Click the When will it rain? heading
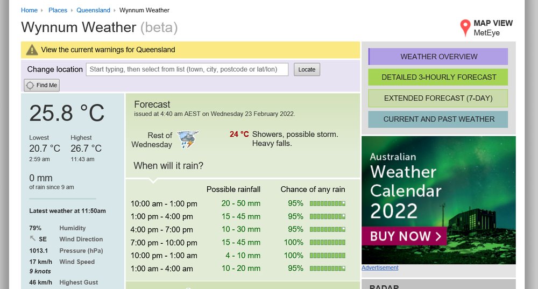Viewport: 538px width, 289px height. (168, 166)
